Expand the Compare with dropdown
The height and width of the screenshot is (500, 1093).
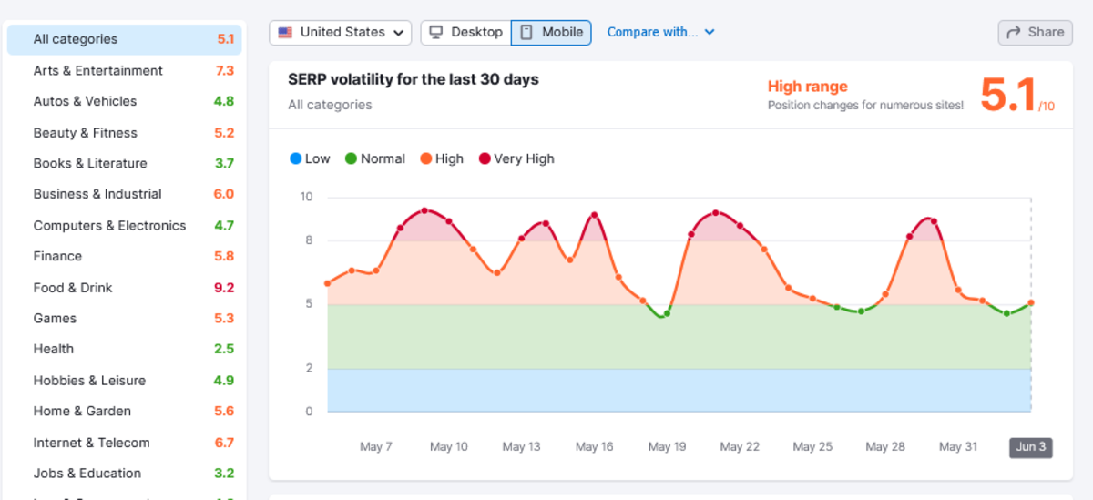652,32
